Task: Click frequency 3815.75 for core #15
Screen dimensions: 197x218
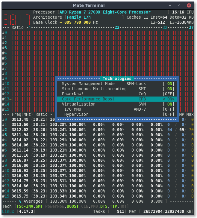Action: (x=20, y=196)
